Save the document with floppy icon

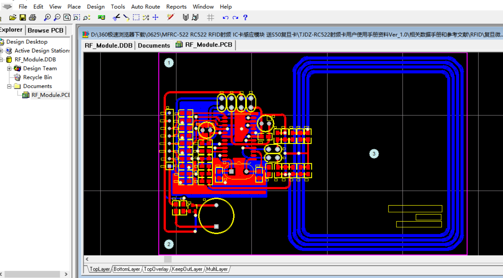click(23, 17)
